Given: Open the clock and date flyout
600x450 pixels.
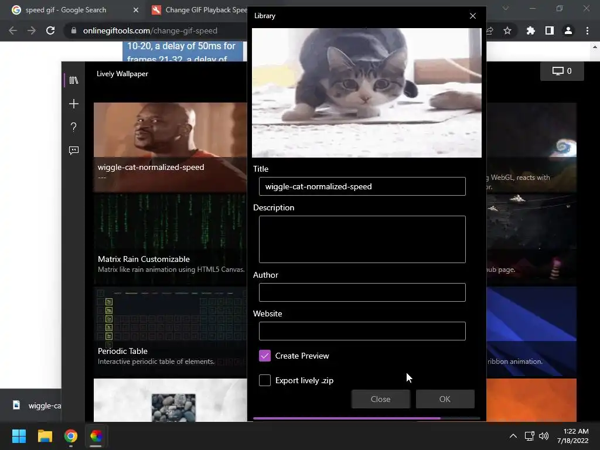Looking at the screenshot, I should pyautogui.click(x=573, y=436).
